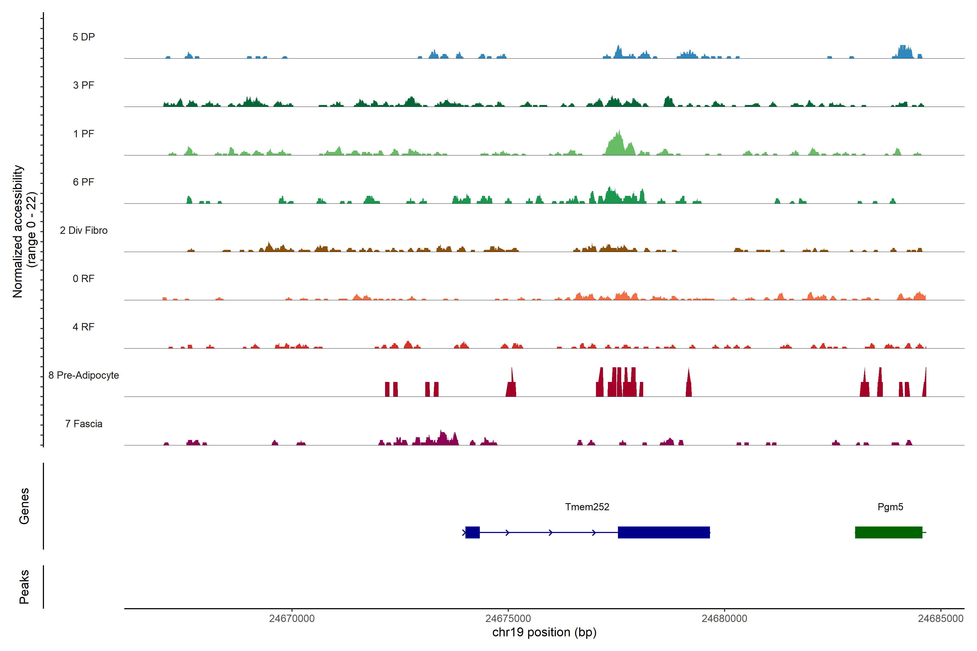Click the large blue Tmem252 exon block

pyautogui.click(x=663, y=532)
